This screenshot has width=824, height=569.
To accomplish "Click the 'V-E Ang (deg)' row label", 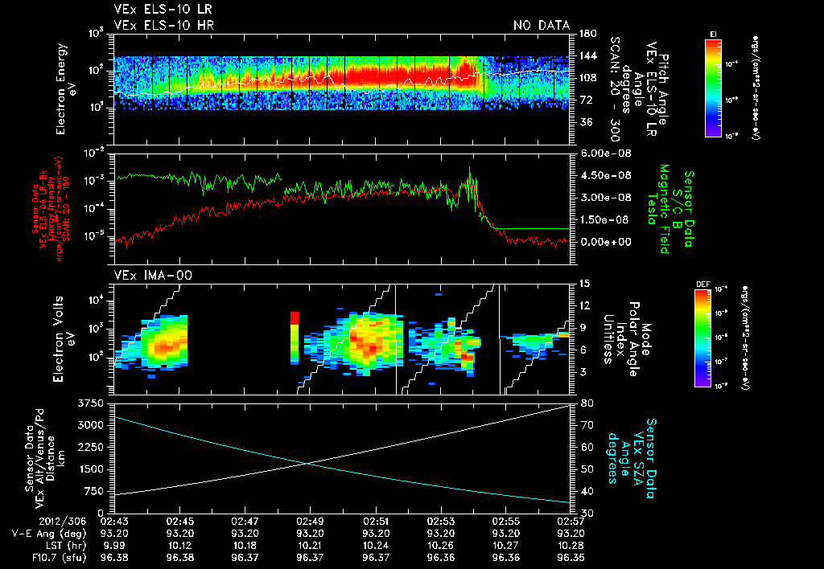I will (x=49, y=534).
